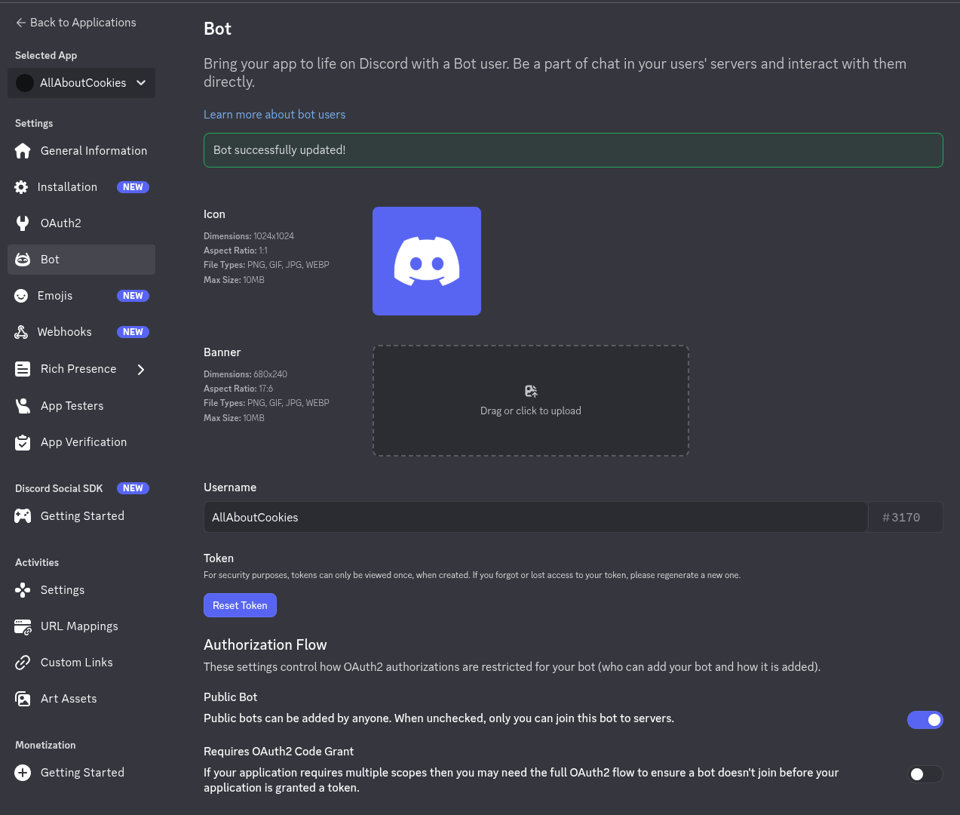Click the OAuth2 wrench icon

pos(23,223)
